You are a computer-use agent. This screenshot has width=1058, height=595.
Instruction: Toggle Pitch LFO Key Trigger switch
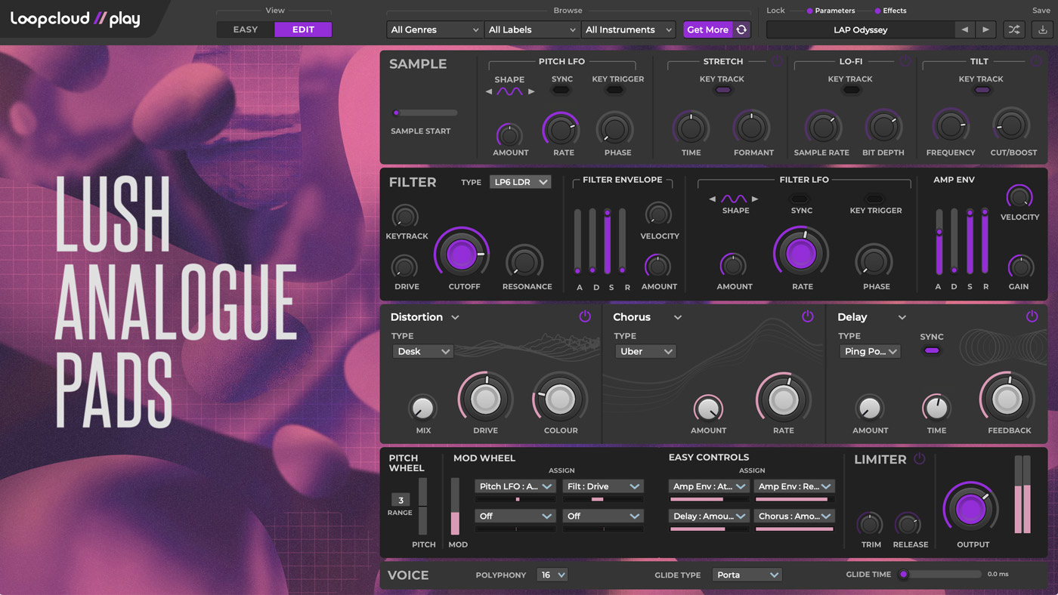coord(615,90)
